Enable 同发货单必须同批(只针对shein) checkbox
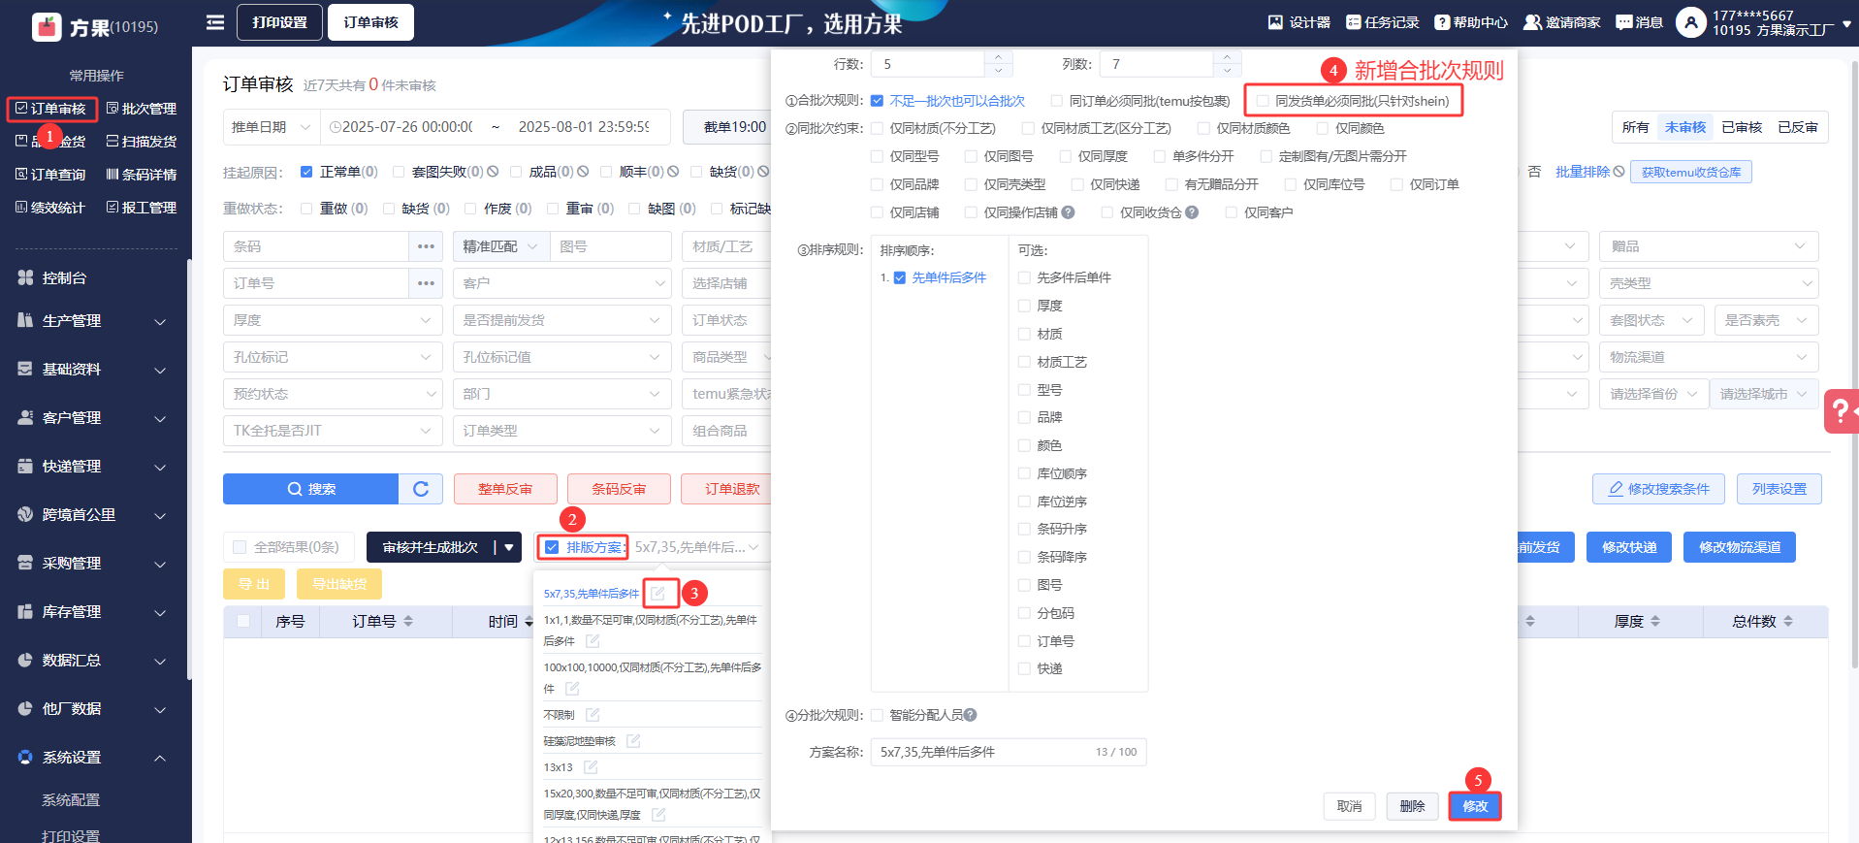Viewport: 1859px width, 843px height. point(1263,101)
